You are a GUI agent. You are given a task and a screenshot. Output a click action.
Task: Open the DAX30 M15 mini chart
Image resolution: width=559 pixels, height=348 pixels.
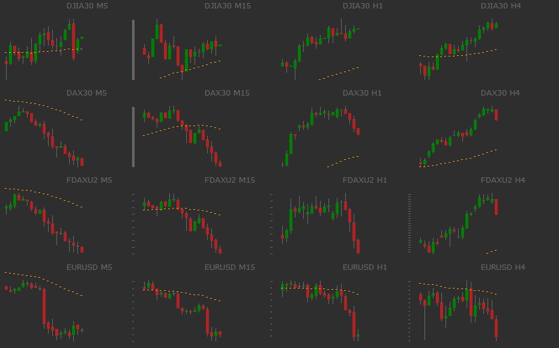(x=182, y=133)
